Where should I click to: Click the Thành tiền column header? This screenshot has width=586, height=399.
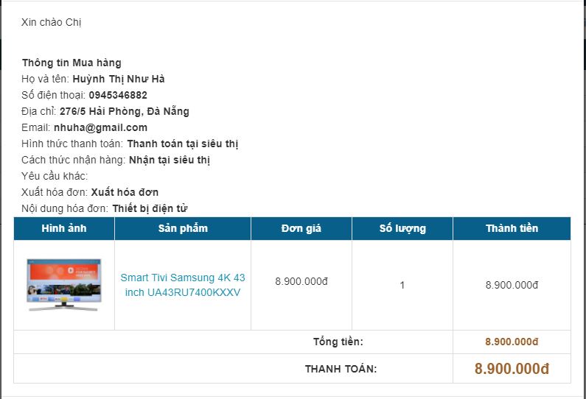tap(512, 228)
